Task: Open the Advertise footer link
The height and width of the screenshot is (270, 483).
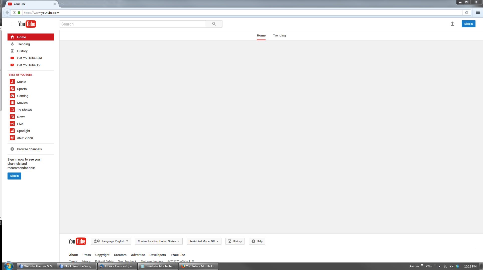Action: (x=138, y=255)
